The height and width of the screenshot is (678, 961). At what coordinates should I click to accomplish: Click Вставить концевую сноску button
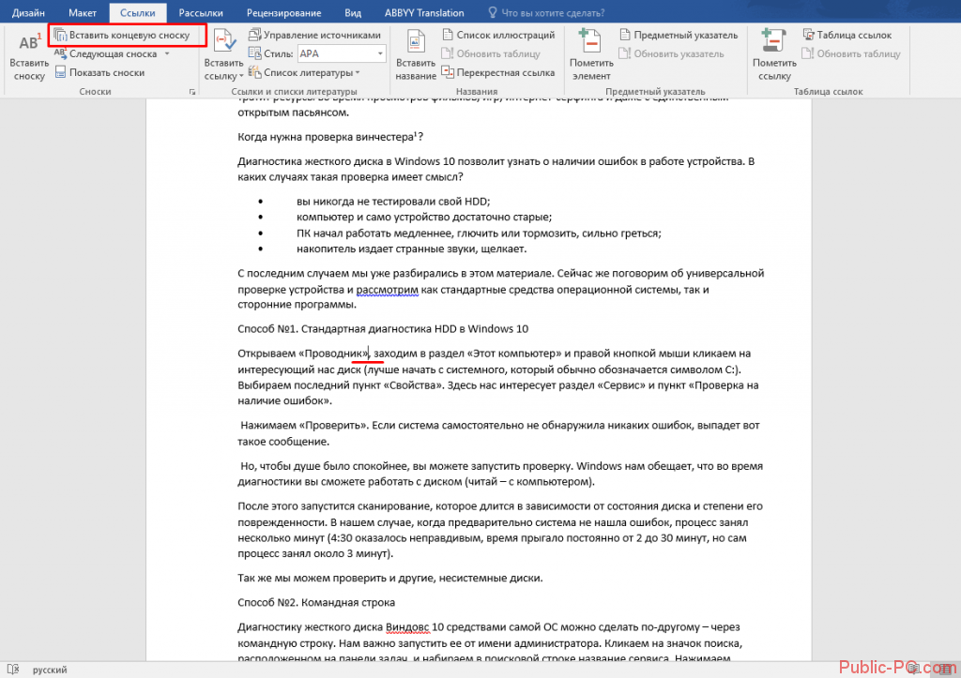[x=122, y=36]
